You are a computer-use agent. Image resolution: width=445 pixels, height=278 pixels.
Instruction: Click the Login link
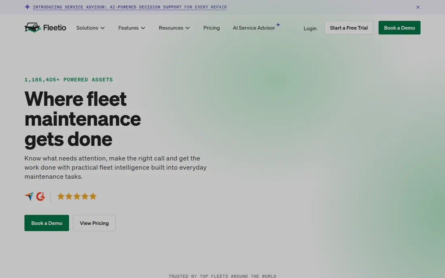click(310, 28)
